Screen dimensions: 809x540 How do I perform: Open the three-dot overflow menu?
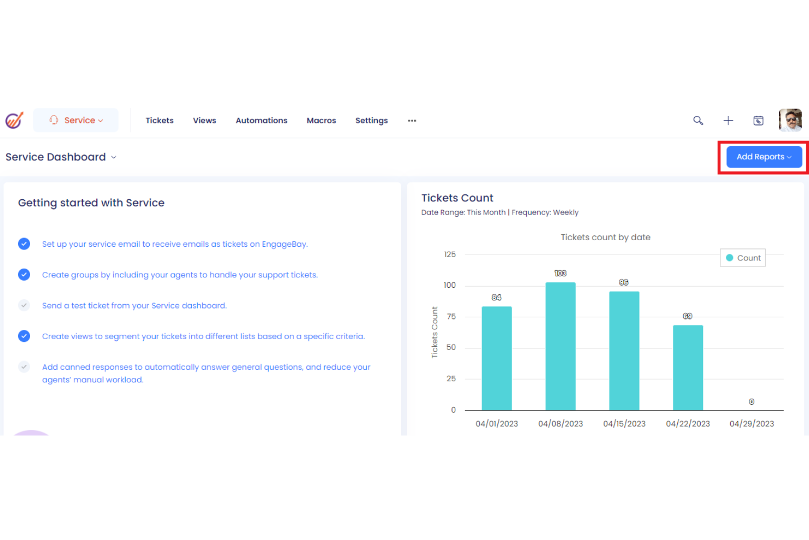pos(412,120)
